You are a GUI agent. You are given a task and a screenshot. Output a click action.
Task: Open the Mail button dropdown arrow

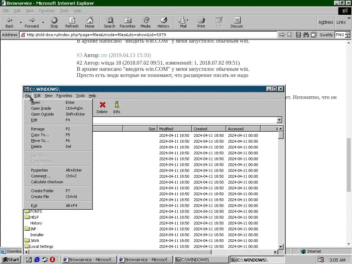[x=187, y=20]
